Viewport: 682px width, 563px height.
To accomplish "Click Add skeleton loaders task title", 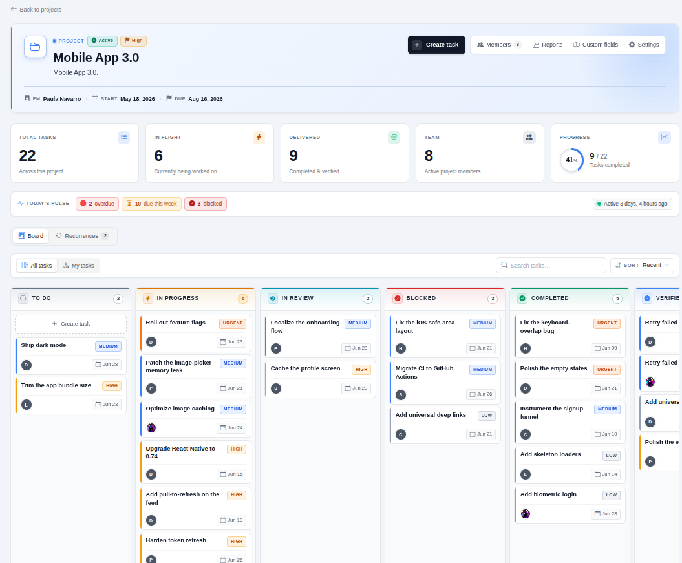I will point(550,454).
